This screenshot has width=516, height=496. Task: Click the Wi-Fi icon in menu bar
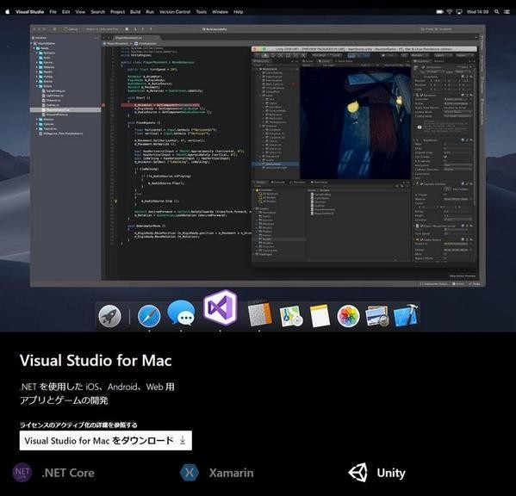tap(449, 12)
